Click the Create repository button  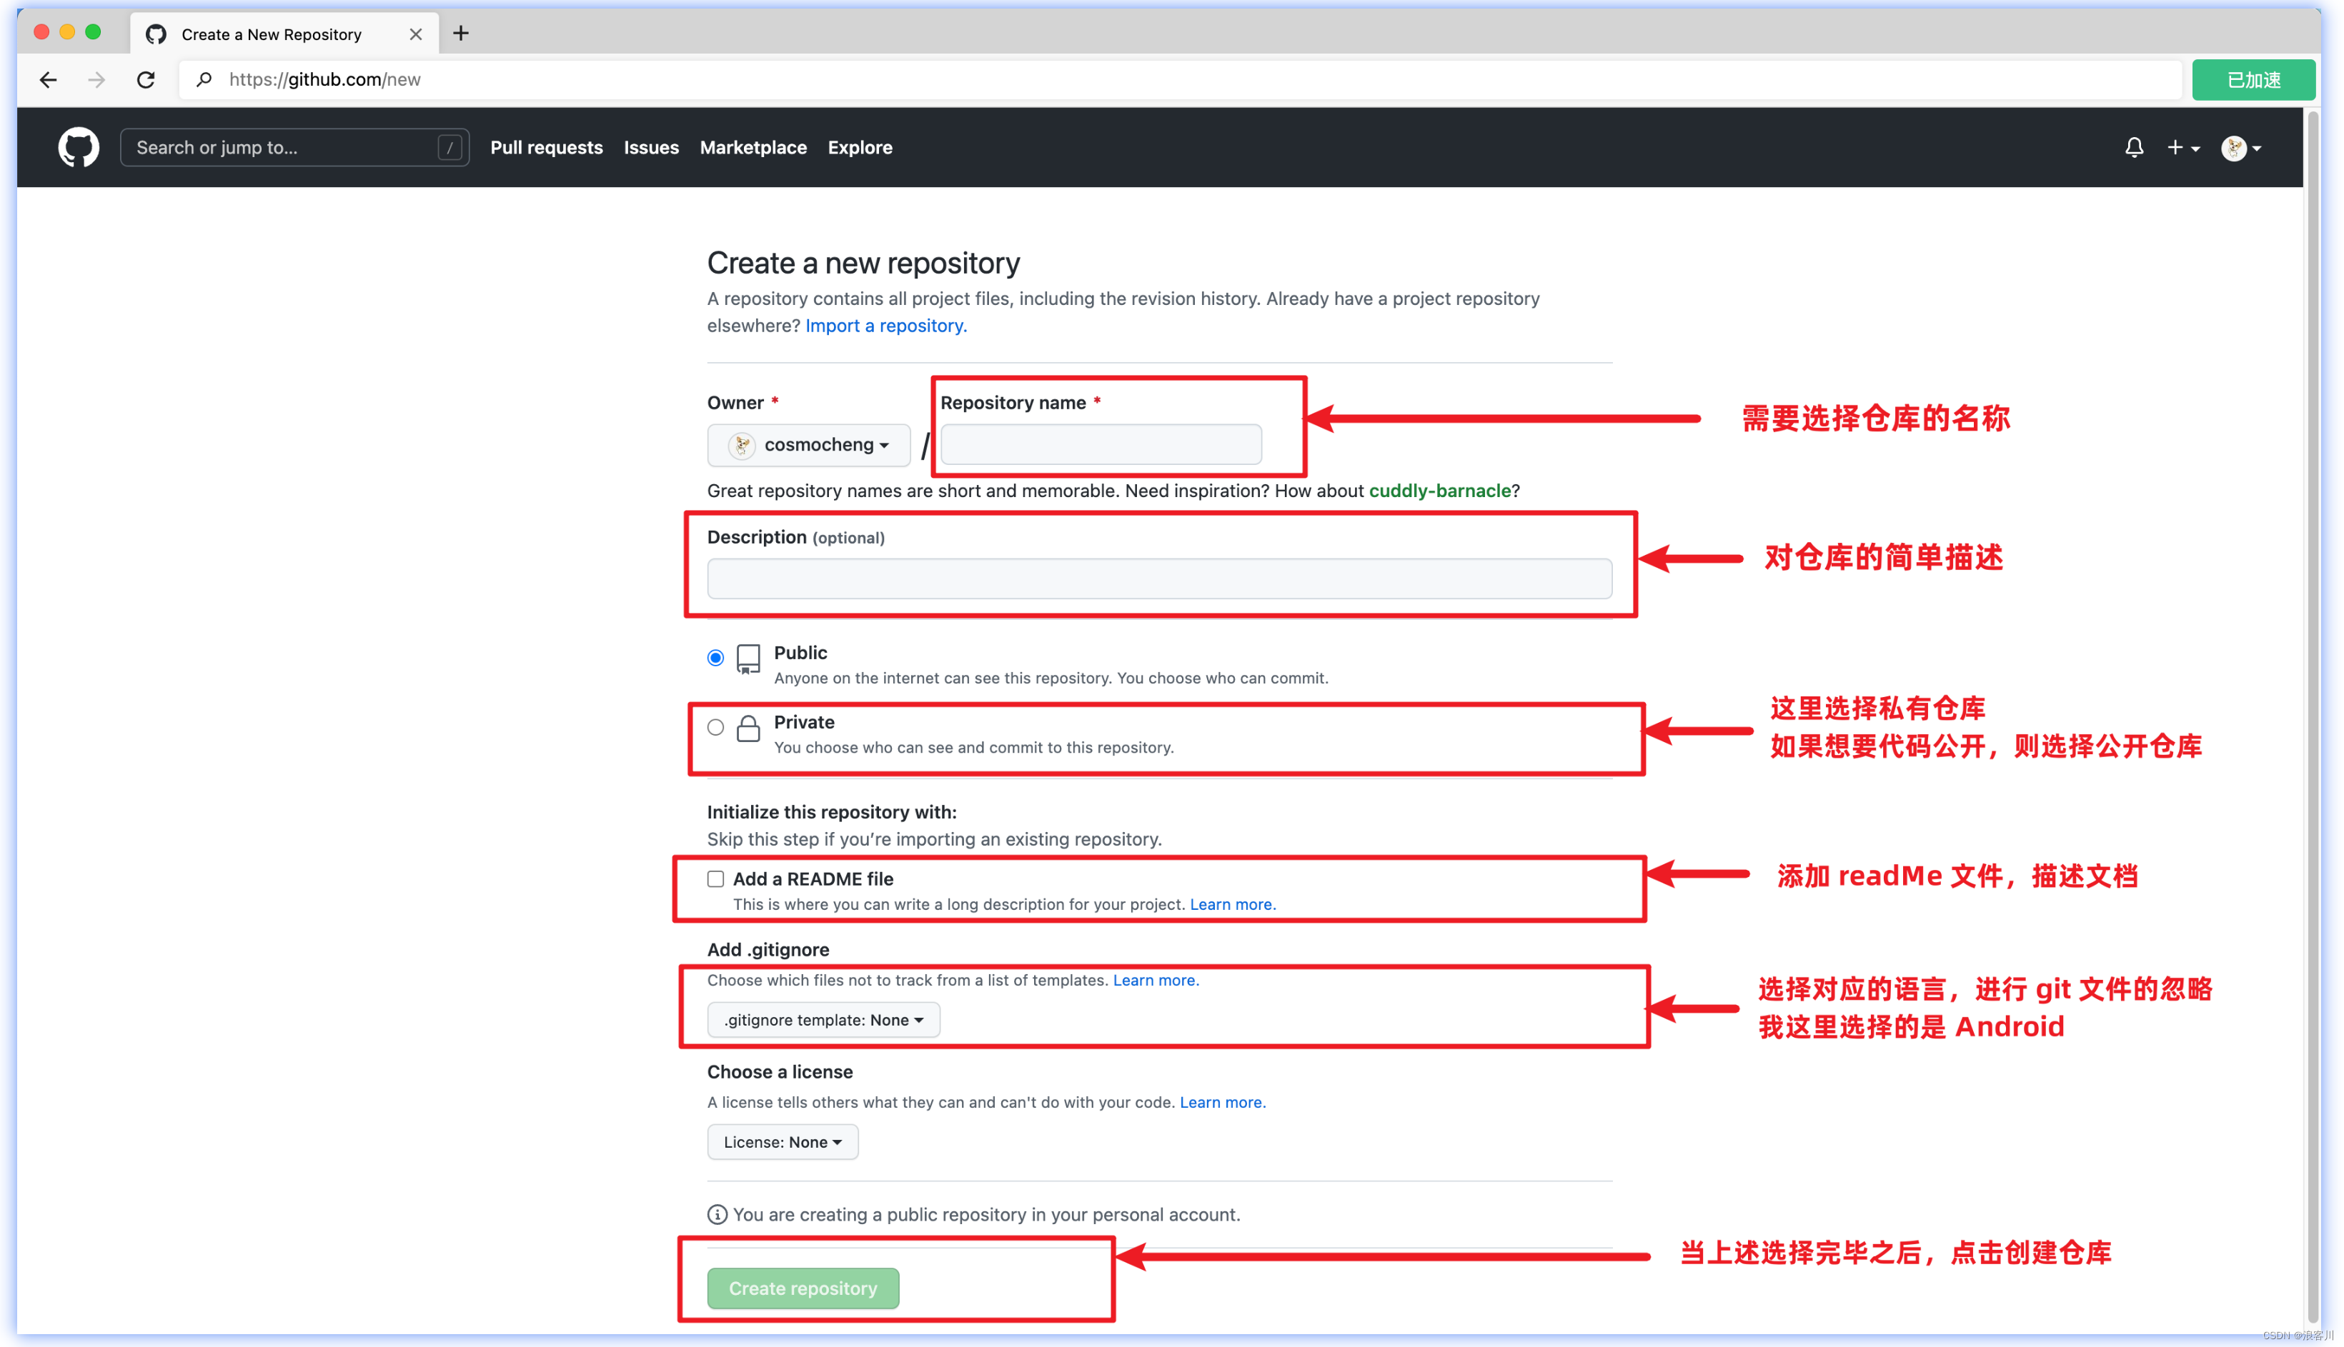803,1288
